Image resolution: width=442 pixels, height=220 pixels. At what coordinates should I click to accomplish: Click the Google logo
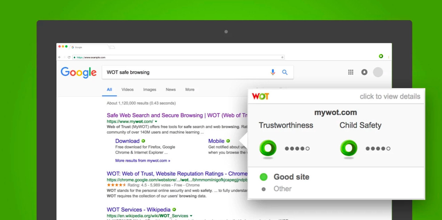(79, 72)
